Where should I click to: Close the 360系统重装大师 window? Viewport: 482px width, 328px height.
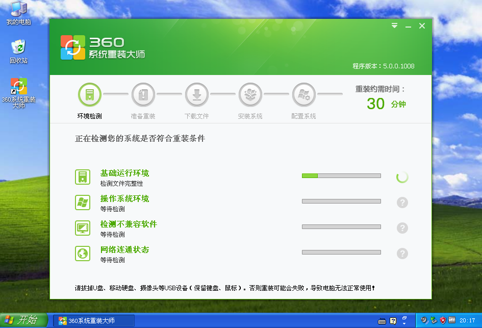[x=422, y=26]
